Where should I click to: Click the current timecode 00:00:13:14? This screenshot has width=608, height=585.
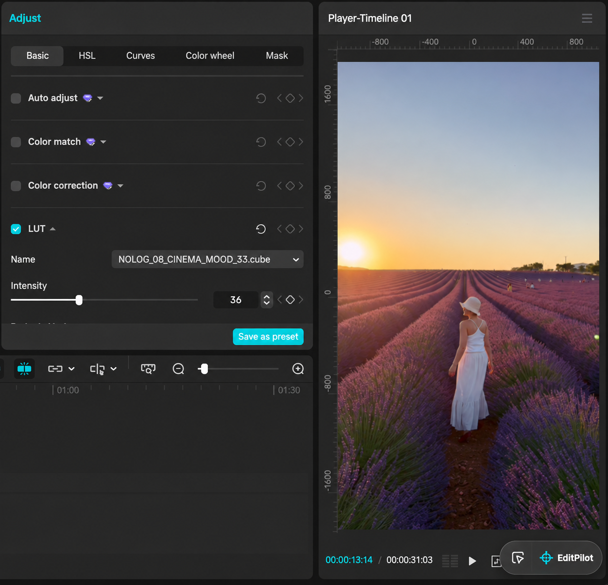[x=349, y=560]
